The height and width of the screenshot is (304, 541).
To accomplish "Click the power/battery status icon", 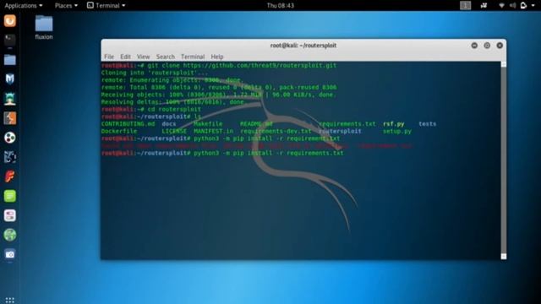I will pos(523,5).
